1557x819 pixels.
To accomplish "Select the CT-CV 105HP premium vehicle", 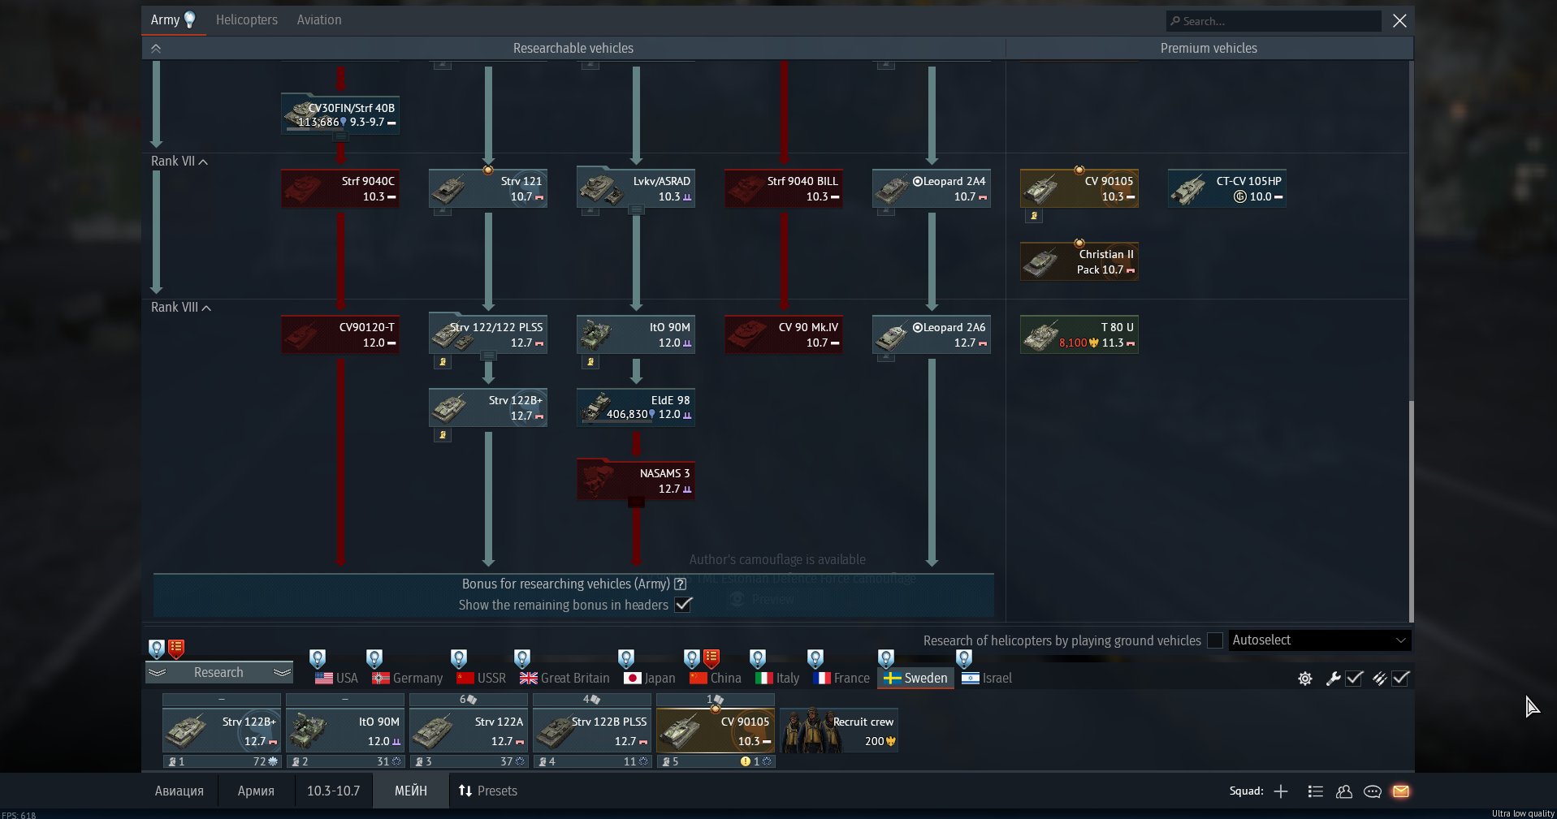I will click(1227, 188).
